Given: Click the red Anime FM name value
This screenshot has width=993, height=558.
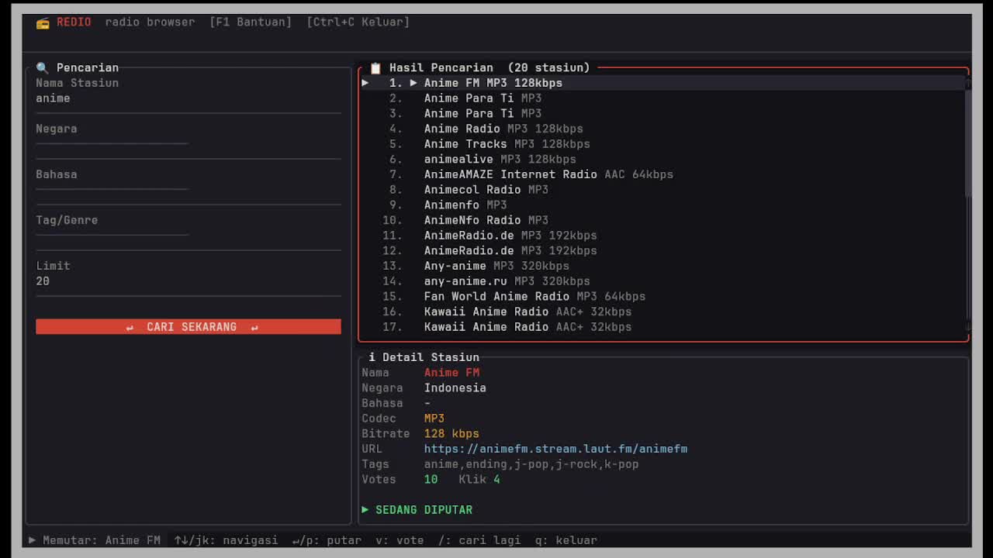Looking at the screenshot, I should point(452,373).
